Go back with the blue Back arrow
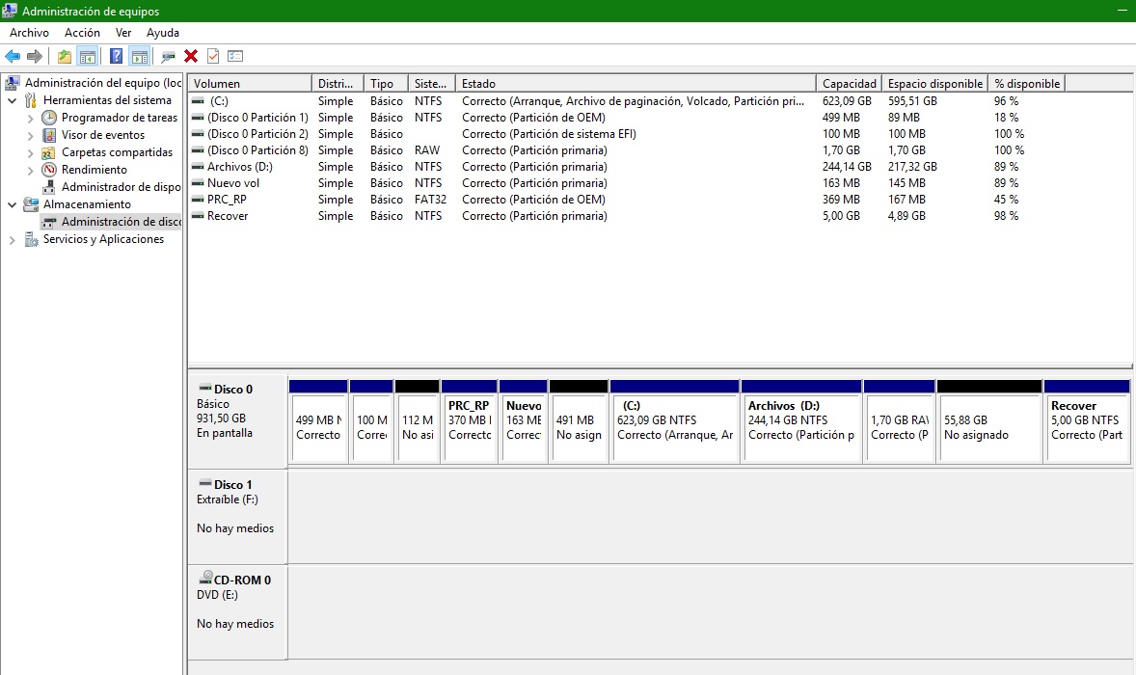Image resolution: width=1136 pixels, height=675 pixels. (x=13, y=57)
